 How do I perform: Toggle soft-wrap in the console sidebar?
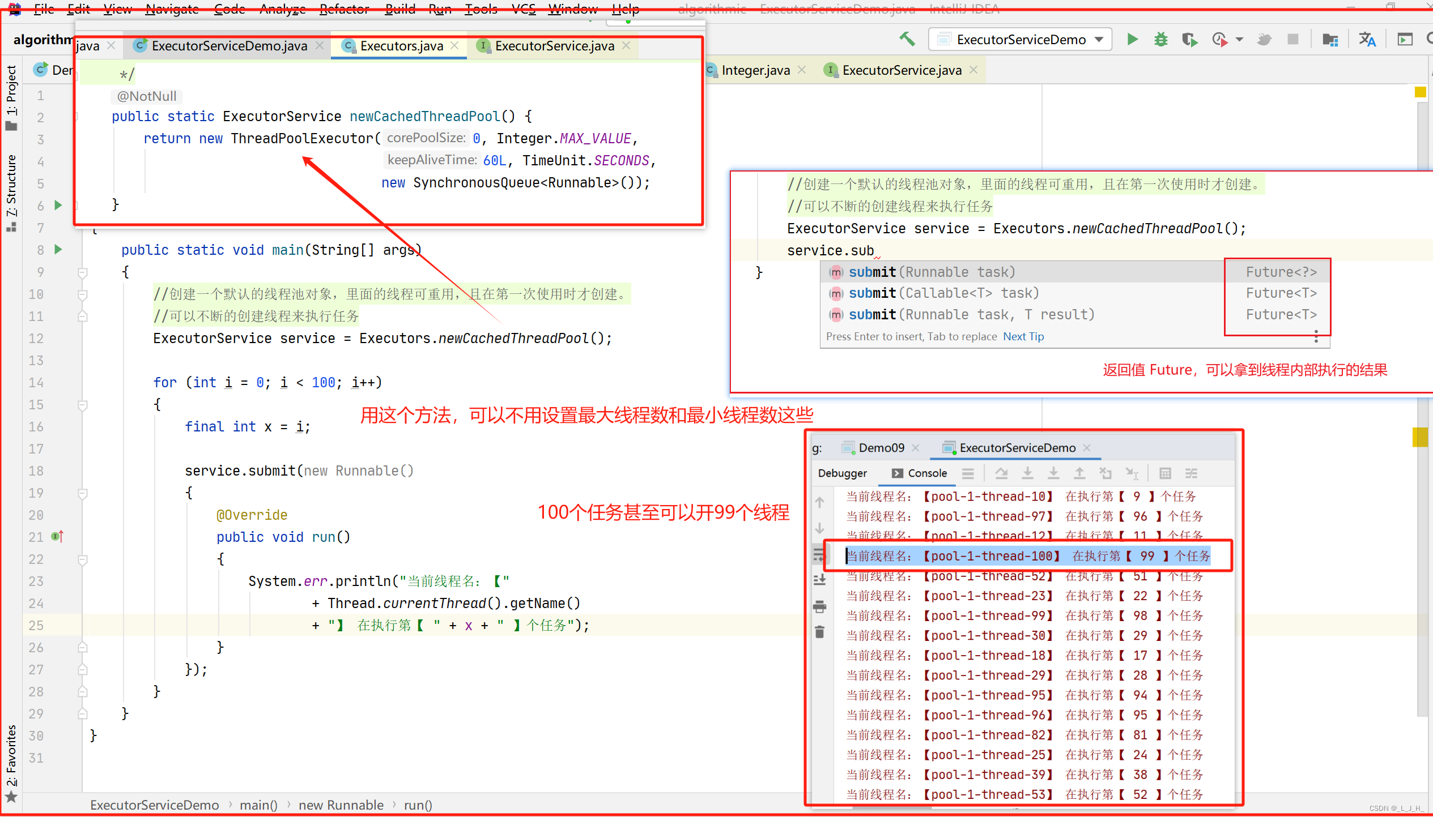click(819, 555)
